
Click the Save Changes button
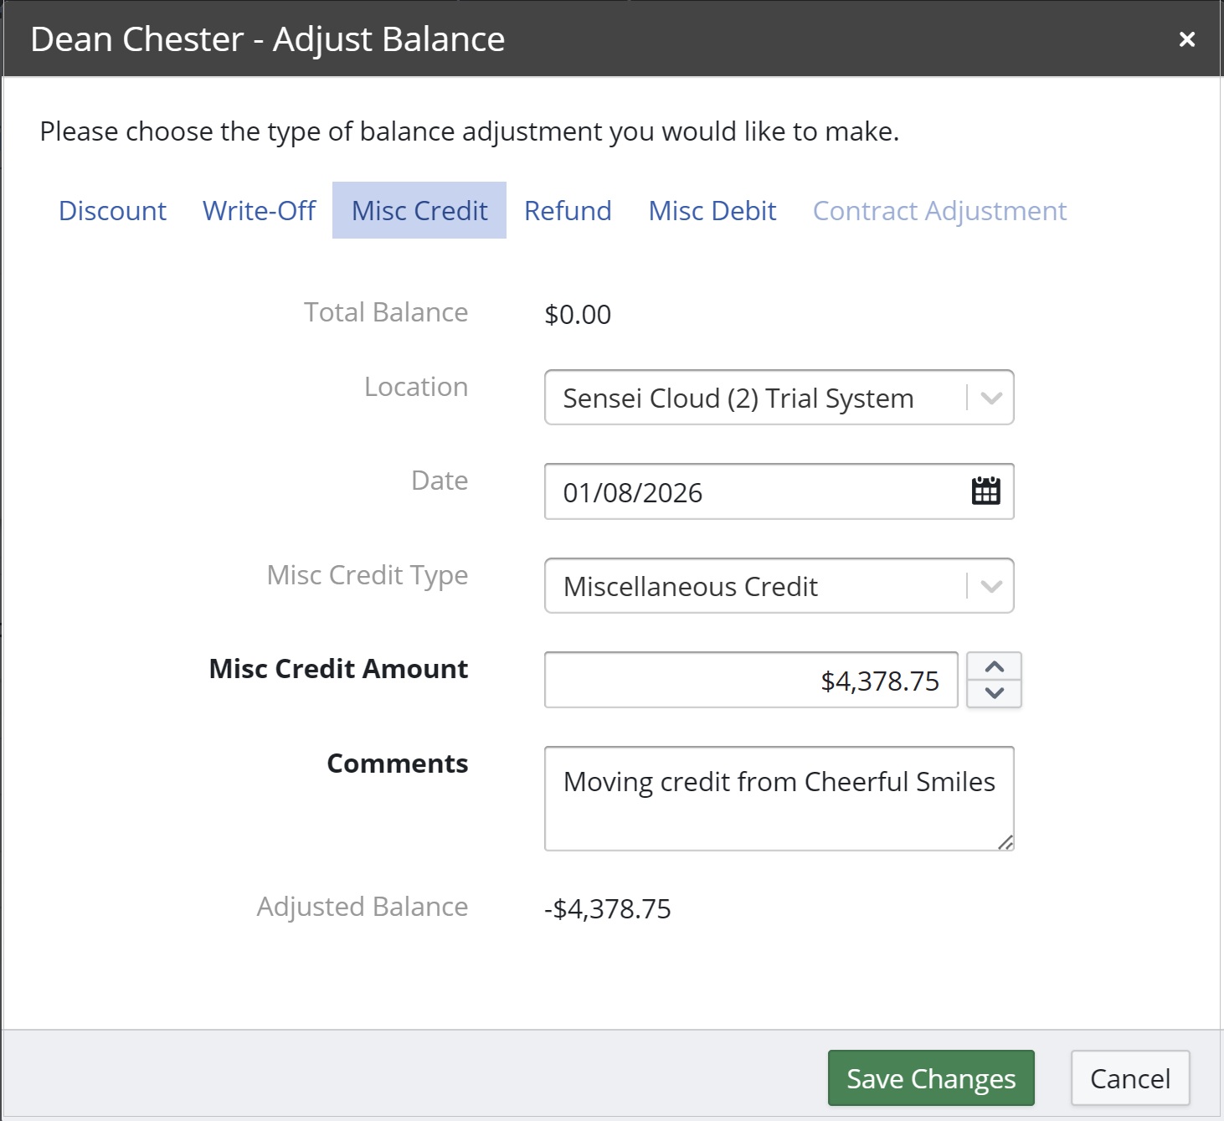pyautogui.click(x=931, y=1078)
